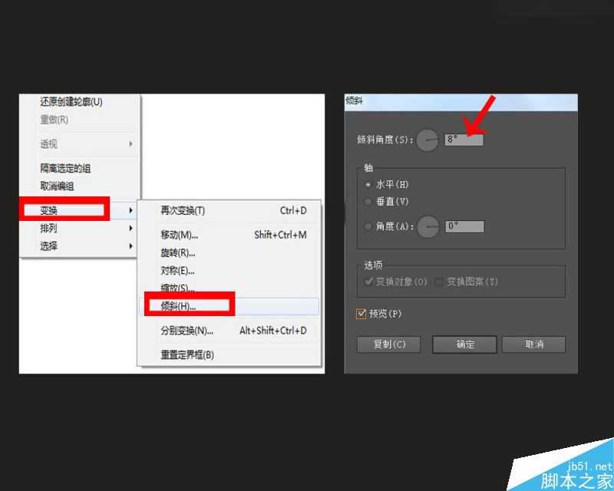Click the 复制(C) copy button
The height and width of the screenshot is (491, 614).
point(388,344)
